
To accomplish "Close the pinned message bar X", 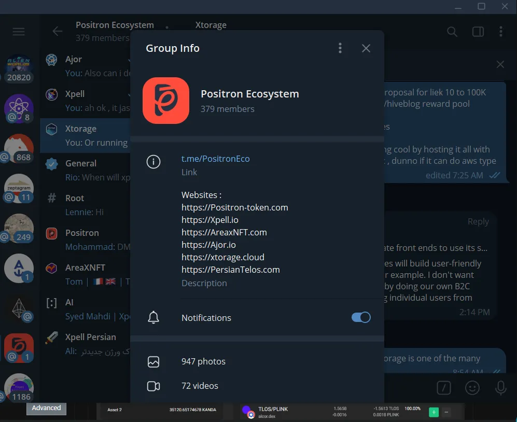I will (500, 64).
